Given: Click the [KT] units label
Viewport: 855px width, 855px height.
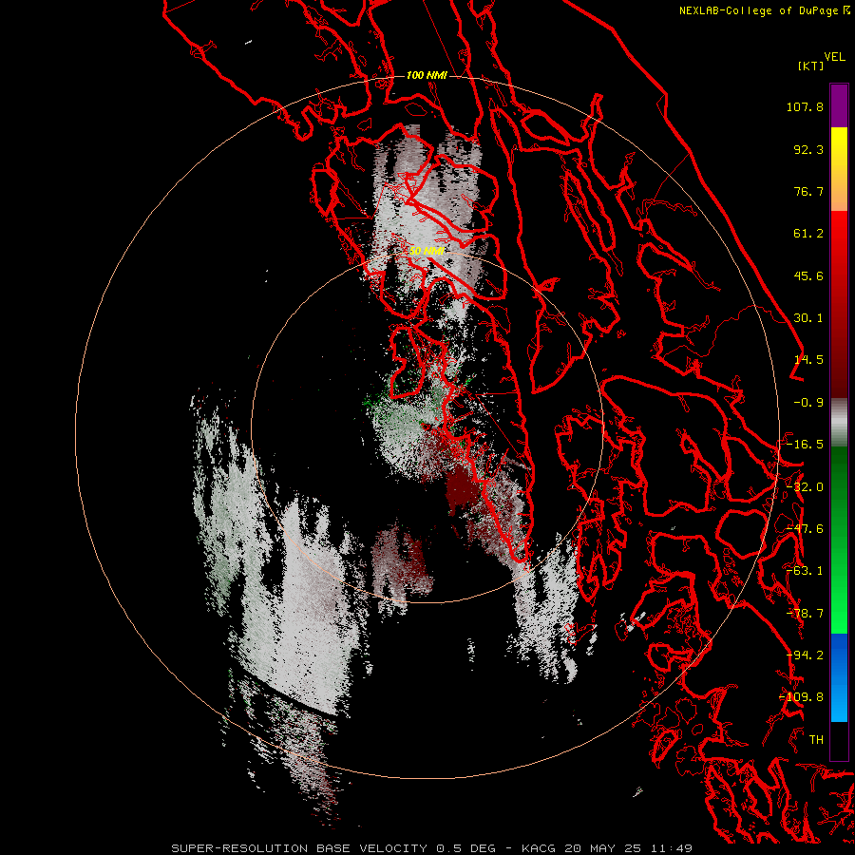Looking at the screenshot, I should [x=810, y=66].
